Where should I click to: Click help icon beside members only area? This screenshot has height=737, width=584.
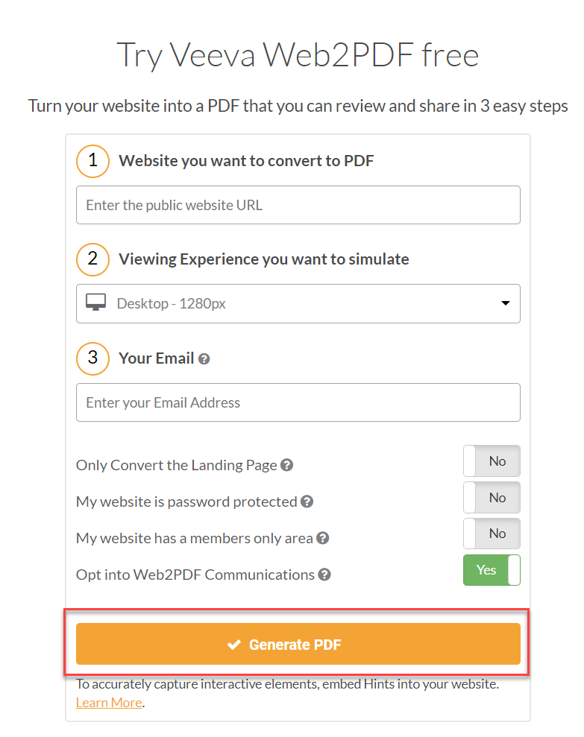[322, 538]
